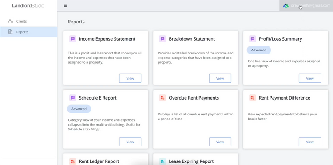Click the Rent Payment Difference title
Image resolution: width=333 pixels, height=165 pixels.
click(x=284, y=98)
